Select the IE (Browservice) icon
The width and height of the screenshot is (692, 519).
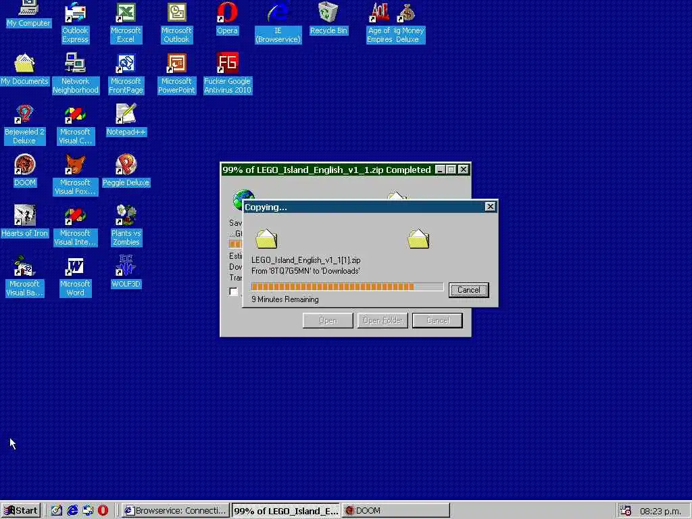click(278, 23)
